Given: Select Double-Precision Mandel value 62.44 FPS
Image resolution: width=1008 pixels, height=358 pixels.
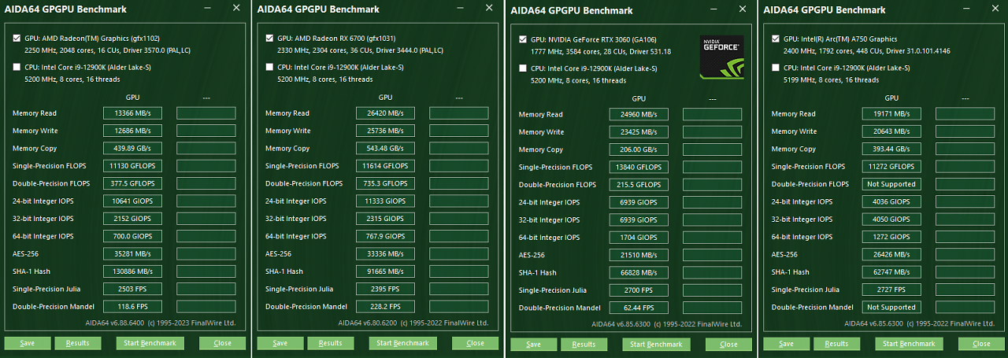Looking at the screenshot, I should tap(639, 308).
